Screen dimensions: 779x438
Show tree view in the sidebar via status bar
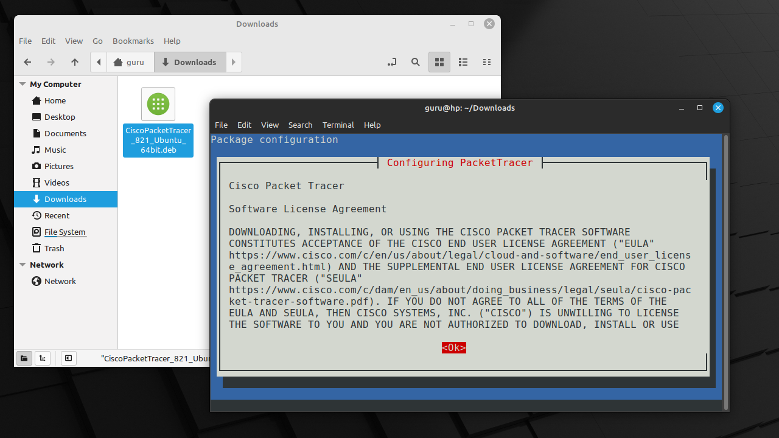point(43,358)
